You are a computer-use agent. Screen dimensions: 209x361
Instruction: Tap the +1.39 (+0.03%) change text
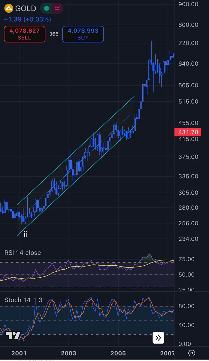pyautogui.click(x=27, y=19)
